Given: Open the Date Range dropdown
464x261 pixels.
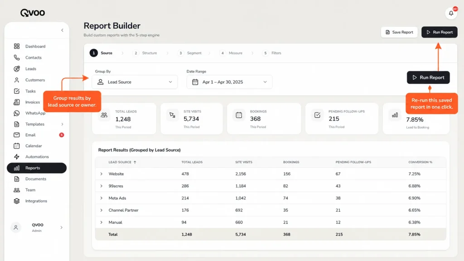Looking at the screenshot, I should 229,82.
